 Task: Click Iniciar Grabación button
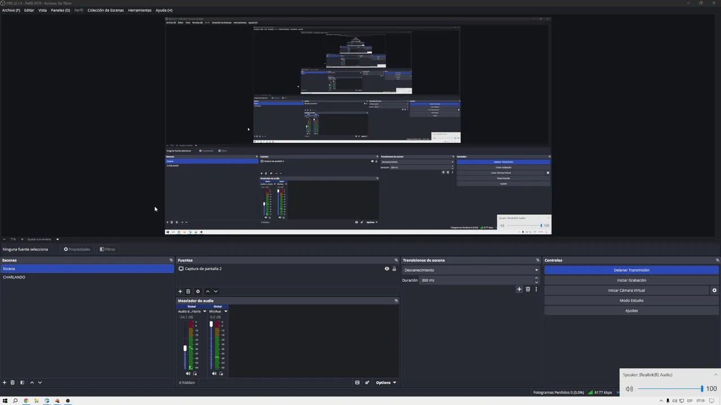click(x=631, y=280)
